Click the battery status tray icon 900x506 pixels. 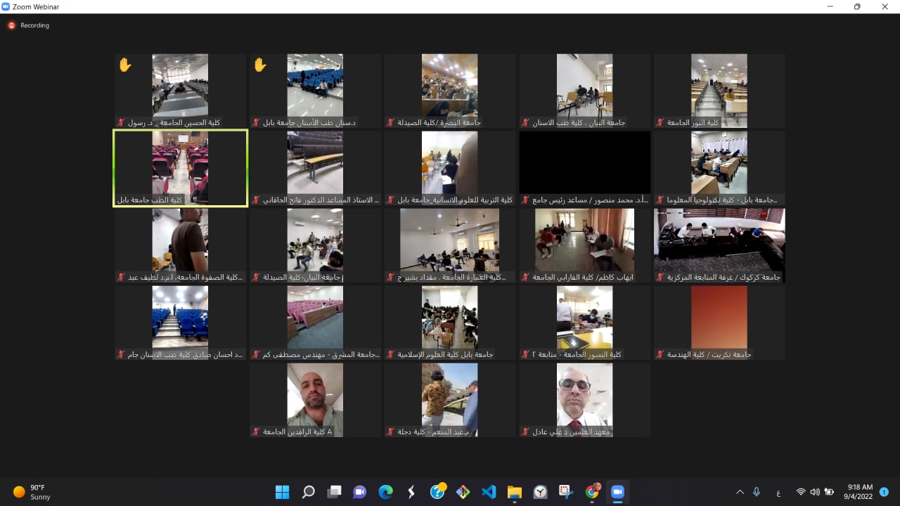click(829, 492)
